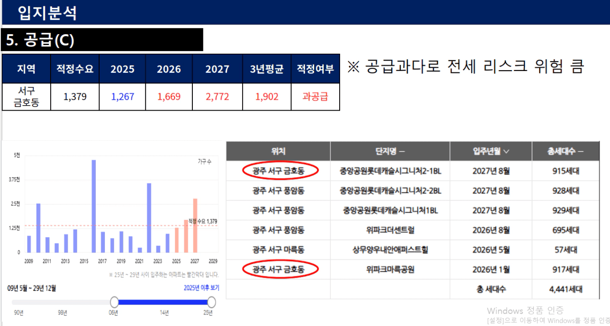610x326 pixels.
Task: Click the 695세대 cell
Action: click(566, 230)
